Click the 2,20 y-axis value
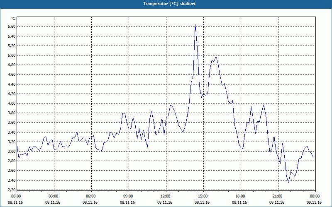332x207 pixels. [x=12, y=190]
